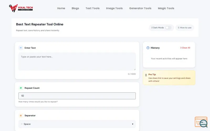
Task: Click Clear All in History
Action: pos(185,48)
